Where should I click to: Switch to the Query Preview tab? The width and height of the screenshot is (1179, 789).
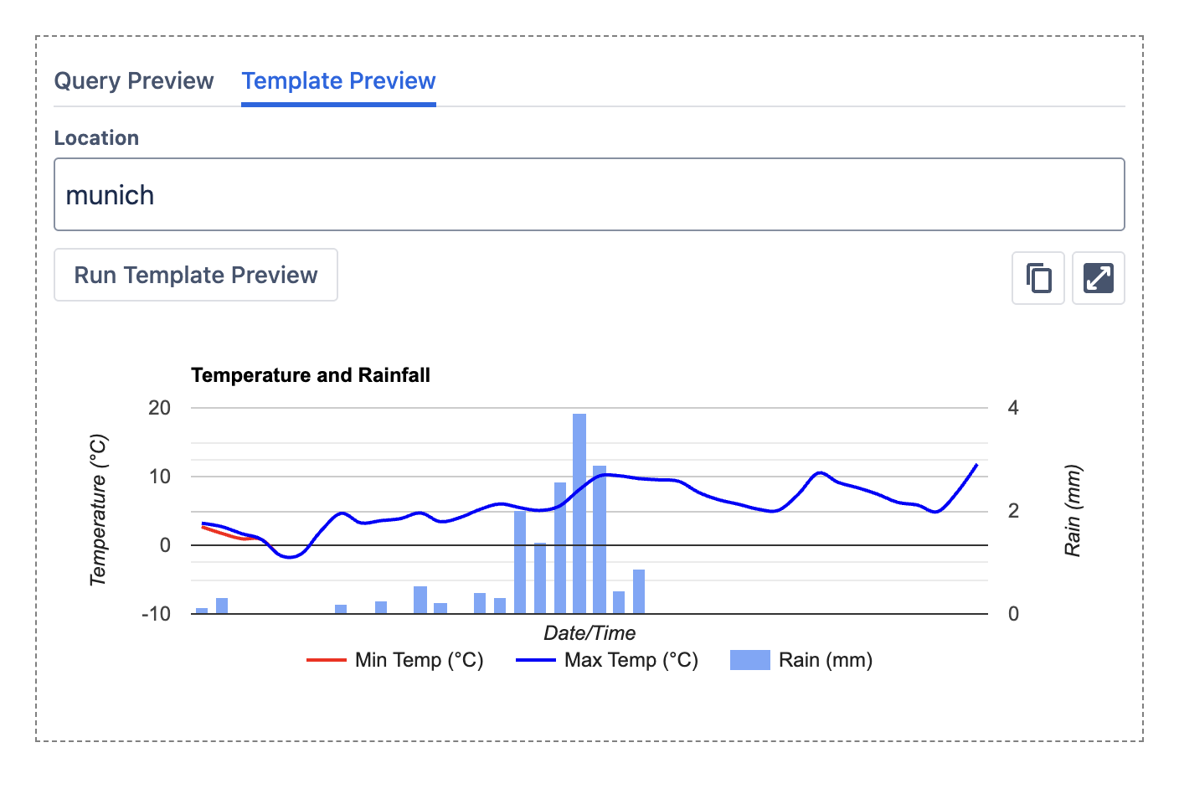coord(134,80)
